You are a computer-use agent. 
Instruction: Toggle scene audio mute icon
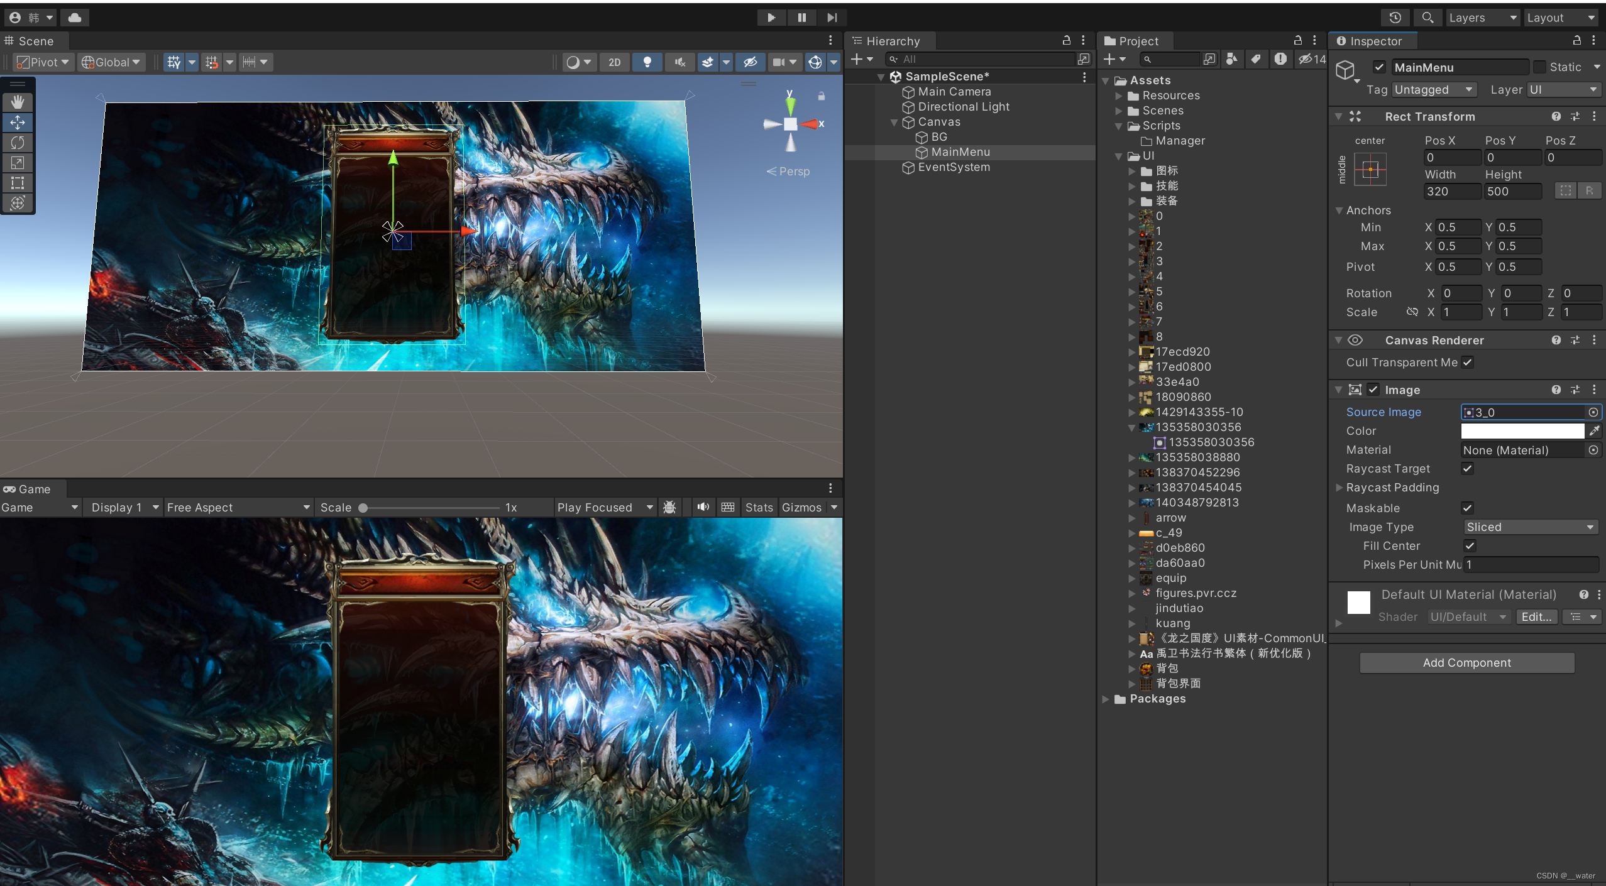click(x=679, y=62)
